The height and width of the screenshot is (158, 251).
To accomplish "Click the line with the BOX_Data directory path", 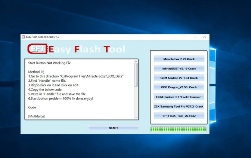I will tap(76, 76).
